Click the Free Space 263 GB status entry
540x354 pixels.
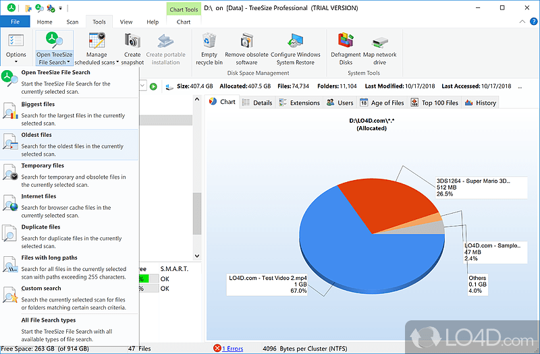[45, 349]
